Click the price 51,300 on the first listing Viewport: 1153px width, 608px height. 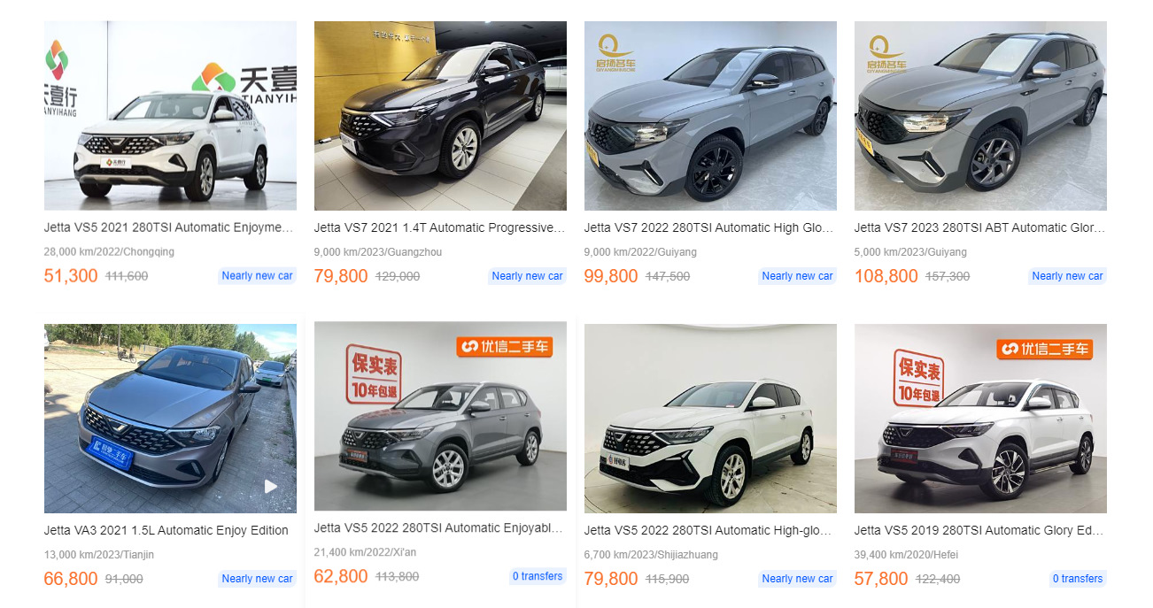point(71,276)
